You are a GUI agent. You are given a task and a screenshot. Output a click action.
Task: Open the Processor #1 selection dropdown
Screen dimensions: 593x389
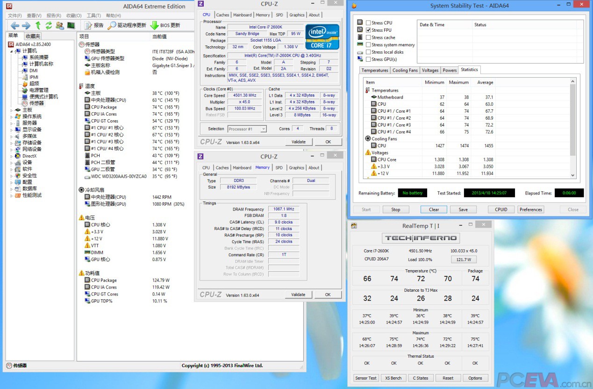pos(247,129)
